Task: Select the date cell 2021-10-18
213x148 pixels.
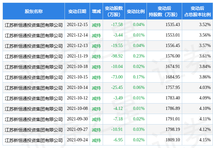Action: pyautogui.click(x=77, y=66)
